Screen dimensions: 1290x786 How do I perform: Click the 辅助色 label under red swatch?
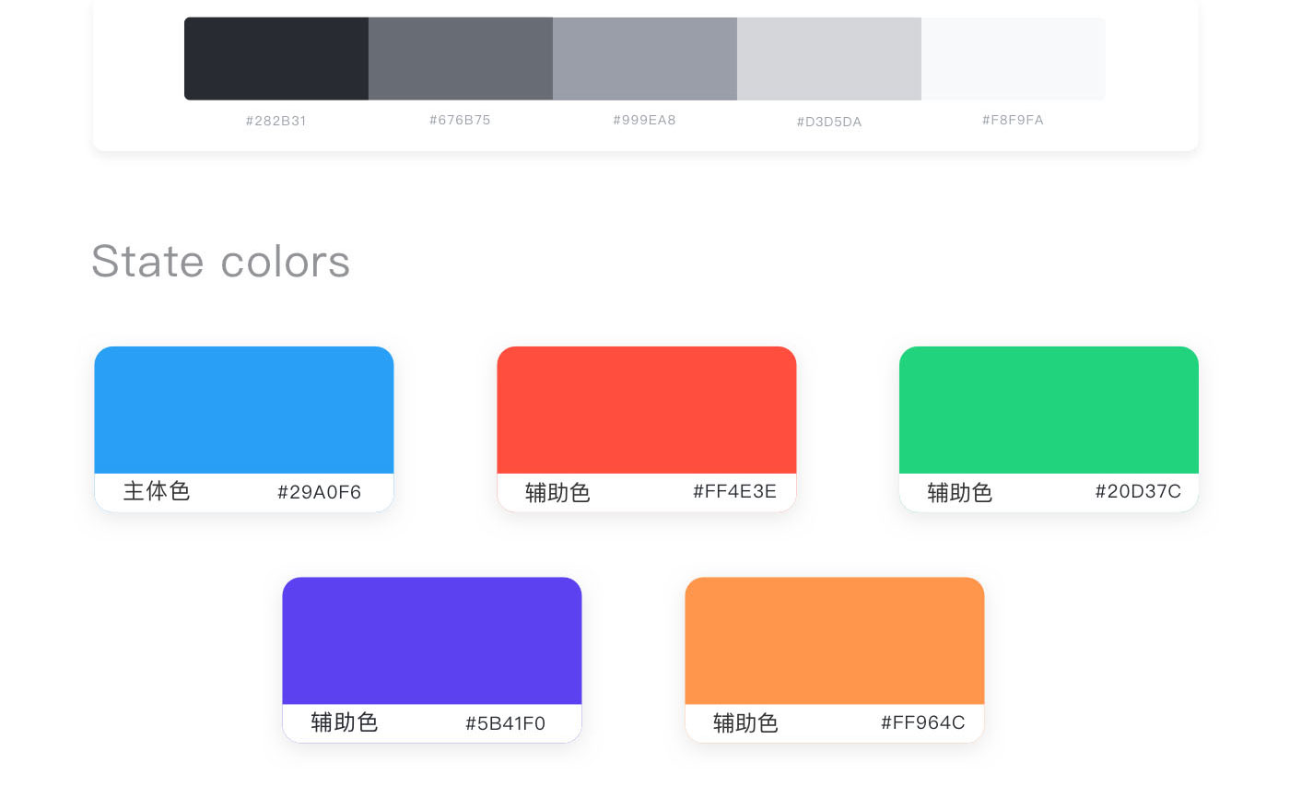557,493
